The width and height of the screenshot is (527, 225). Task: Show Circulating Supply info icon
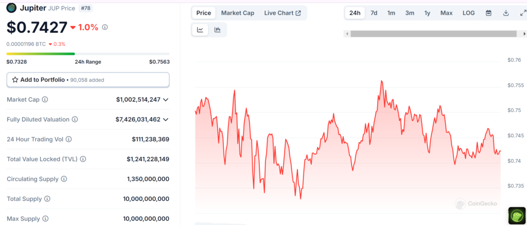pos(64,179)
